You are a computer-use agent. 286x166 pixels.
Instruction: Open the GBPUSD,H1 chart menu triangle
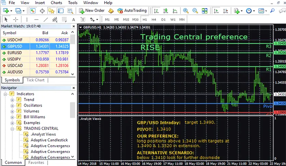tap(80, 27)
